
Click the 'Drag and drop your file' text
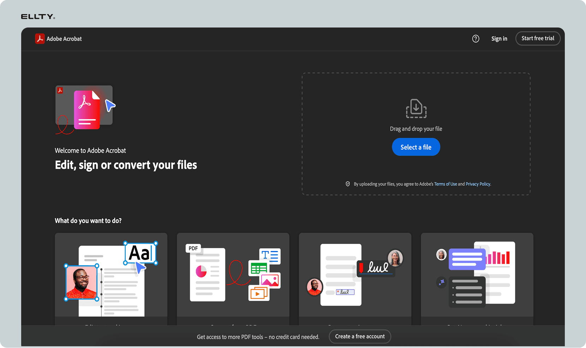point(416,129)
